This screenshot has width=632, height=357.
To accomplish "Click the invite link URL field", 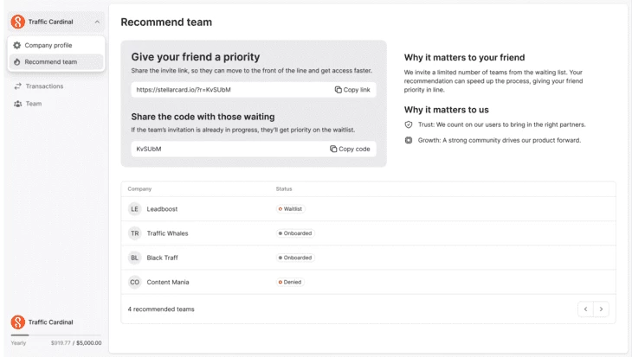I will click(254, 90).
